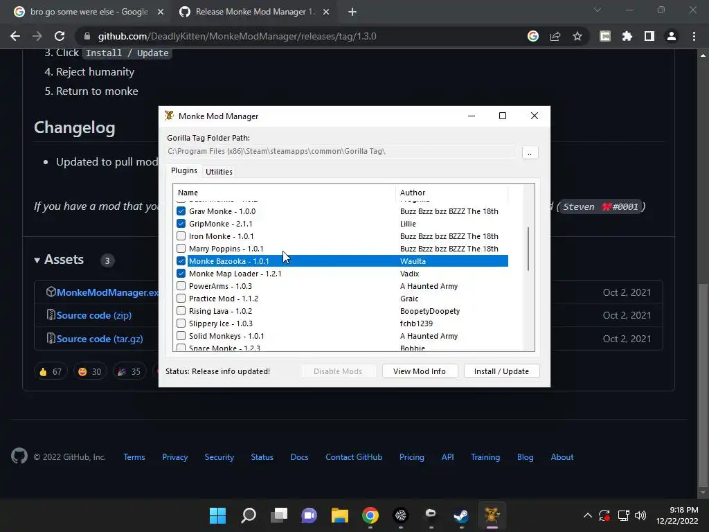Screen dimensions: 709x532
Task: Click the volume speaker tray icon
Action: pyautogui.click(x=640, y=515)
